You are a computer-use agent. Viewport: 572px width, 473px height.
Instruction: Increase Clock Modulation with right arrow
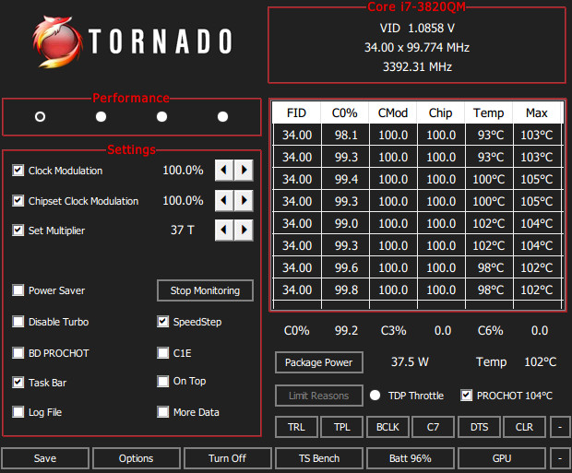(x=244, y=170)
